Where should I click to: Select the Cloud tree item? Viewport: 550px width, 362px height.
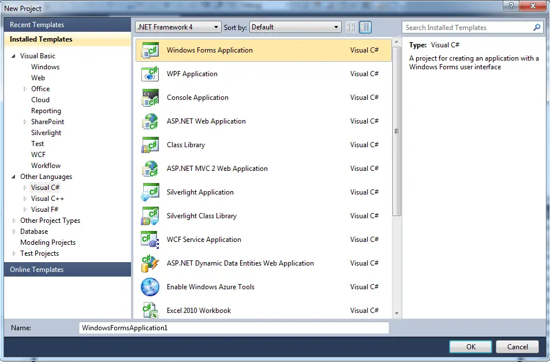coord(40,100)
